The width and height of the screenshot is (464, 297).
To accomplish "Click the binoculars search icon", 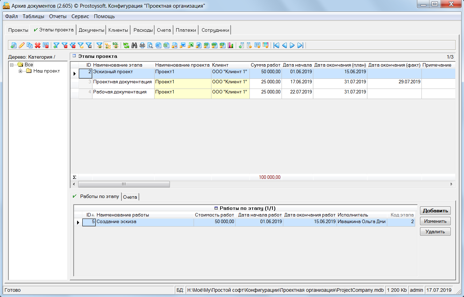I will coord(134,45).
